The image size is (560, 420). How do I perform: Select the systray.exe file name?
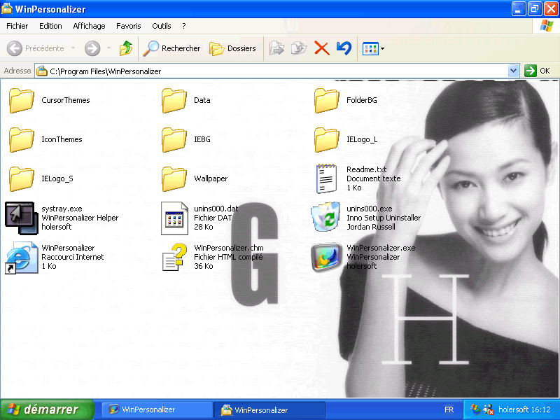[x=62, y=209]
